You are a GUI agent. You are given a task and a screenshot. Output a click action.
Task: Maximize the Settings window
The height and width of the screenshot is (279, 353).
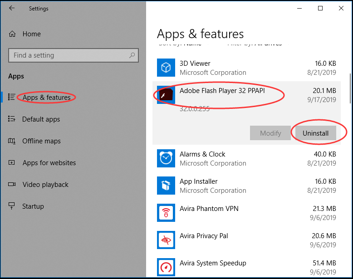click(320, 8)
